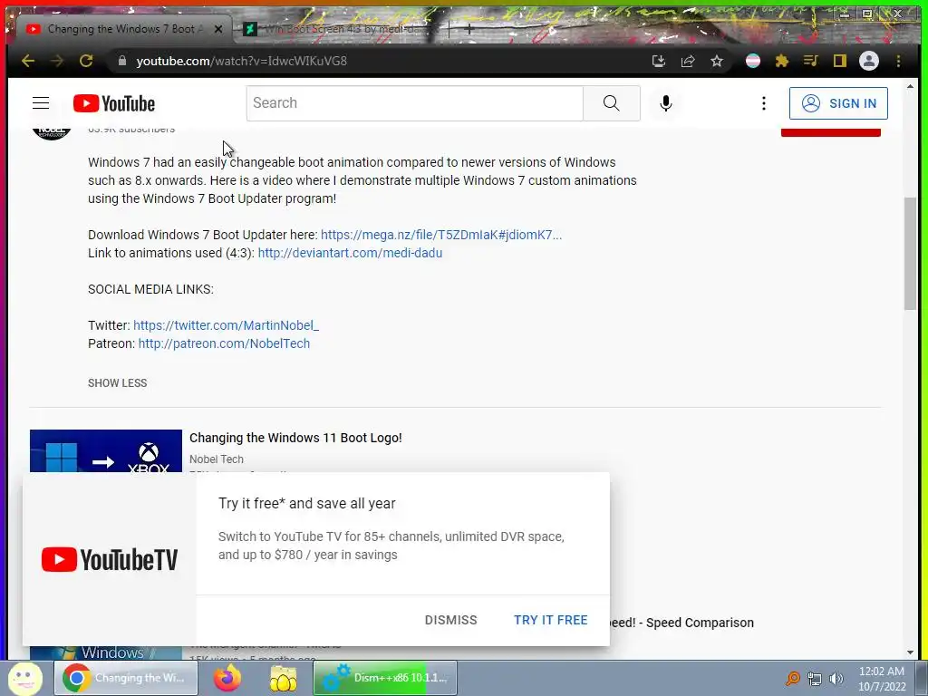Open a new browser tab
Viewport: 928px width, 696px height.
(x=469, y=28)
